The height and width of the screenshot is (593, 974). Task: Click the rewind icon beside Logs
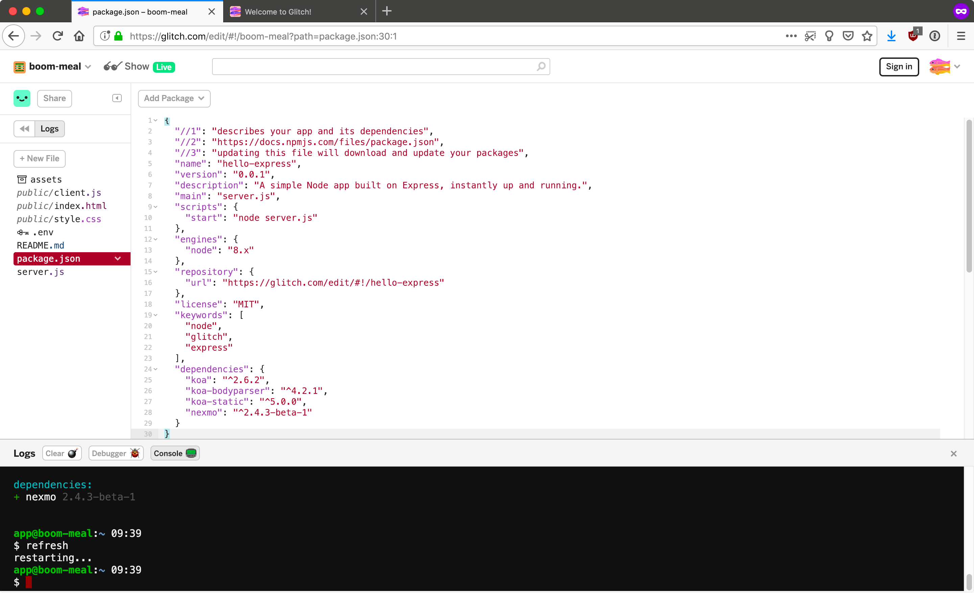24,129
